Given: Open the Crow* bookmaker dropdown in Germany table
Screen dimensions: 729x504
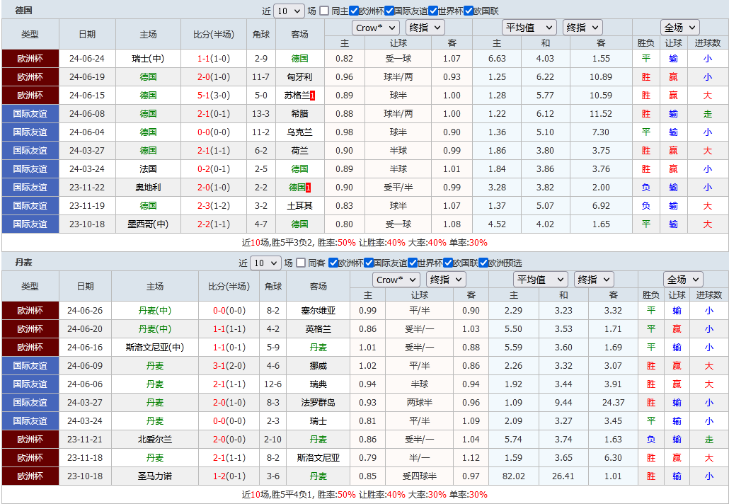Looking at the screenshot, I should 375,27.
